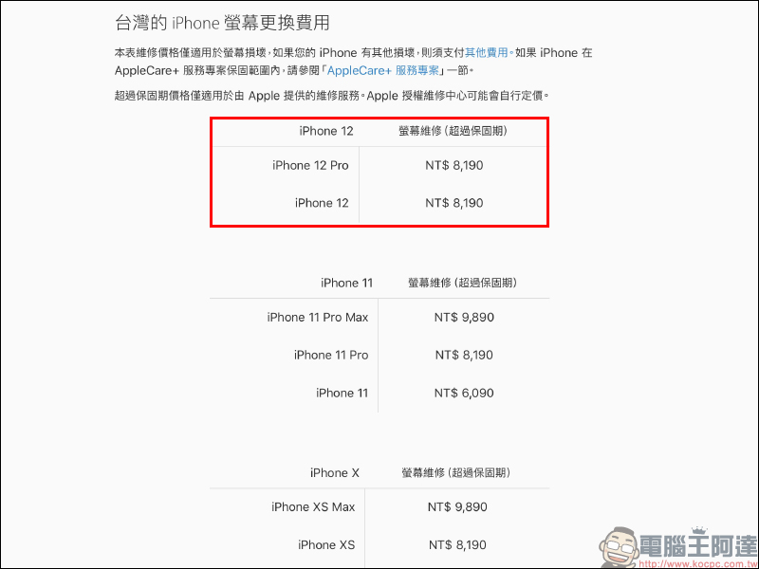Click the 電腦王阿達 watermark text
Screen dimensions: 759x569
(697, 546)
